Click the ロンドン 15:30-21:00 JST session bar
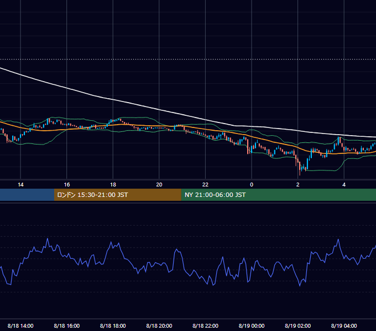The width and height of the screenshot is (376, 331). (117, 195)
